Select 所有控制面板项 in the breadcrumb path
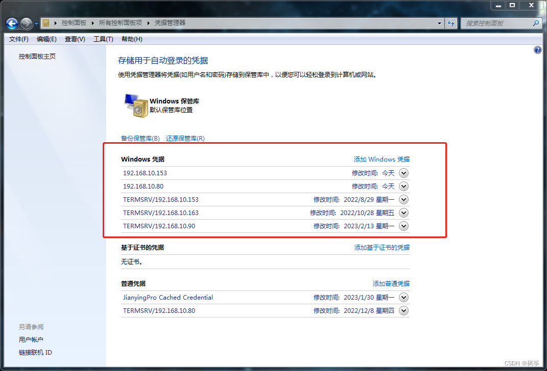 121,23
